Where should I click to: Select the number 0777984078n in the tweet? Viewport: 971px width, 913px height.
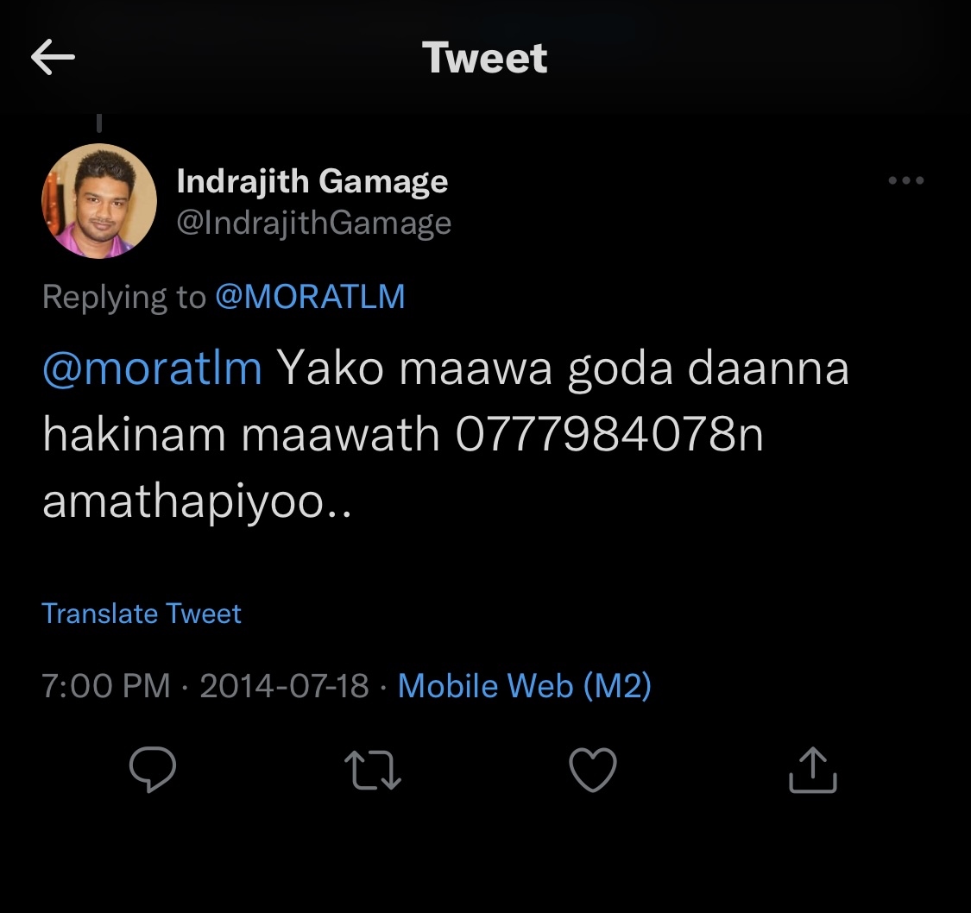pos(609,435)
